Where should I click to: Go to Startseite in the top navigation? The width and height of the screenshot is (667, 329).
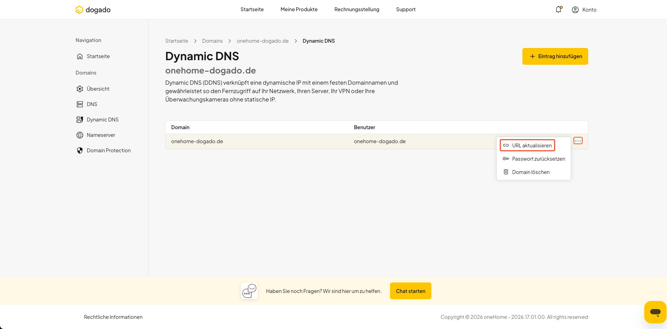(252, 9)
